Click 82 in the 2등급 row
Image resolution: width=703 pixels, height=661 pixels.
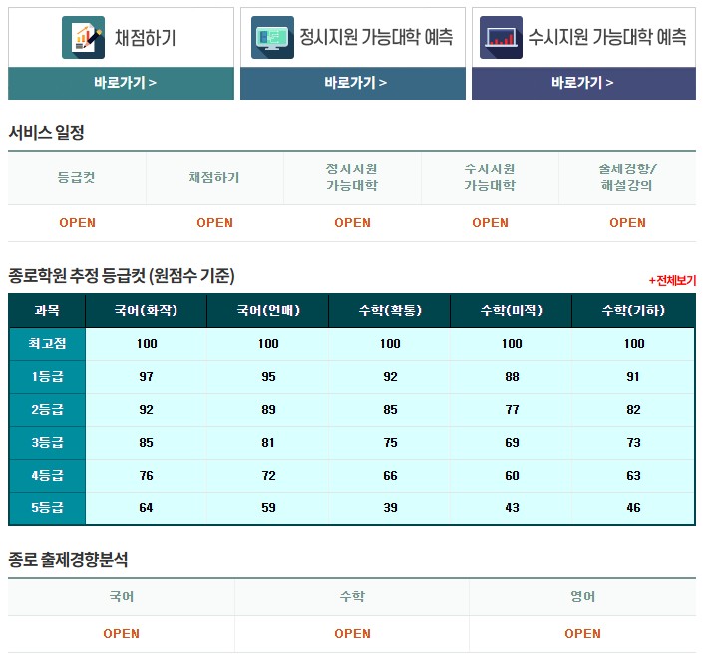[633, 410]
